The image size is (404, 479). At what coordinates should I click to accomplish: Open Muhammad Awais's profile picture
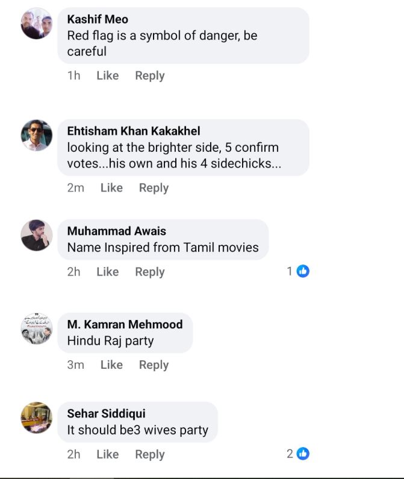pos(37,236)
